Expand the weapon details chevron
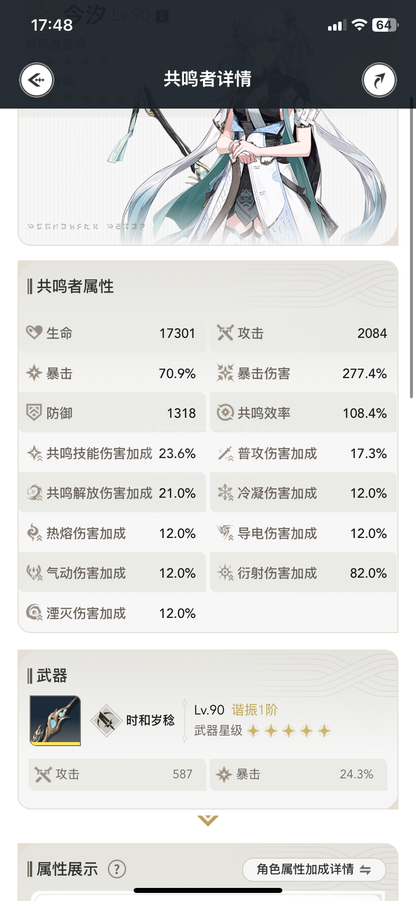This screenshot has height=901, width=416. 208,821
